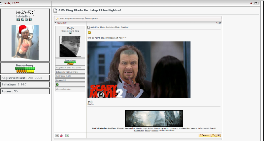Image resolution: width=264 pixels, height=141 pixels.
Task: Click the multi-quote icon right of Quote
Action: coord(213,135)
